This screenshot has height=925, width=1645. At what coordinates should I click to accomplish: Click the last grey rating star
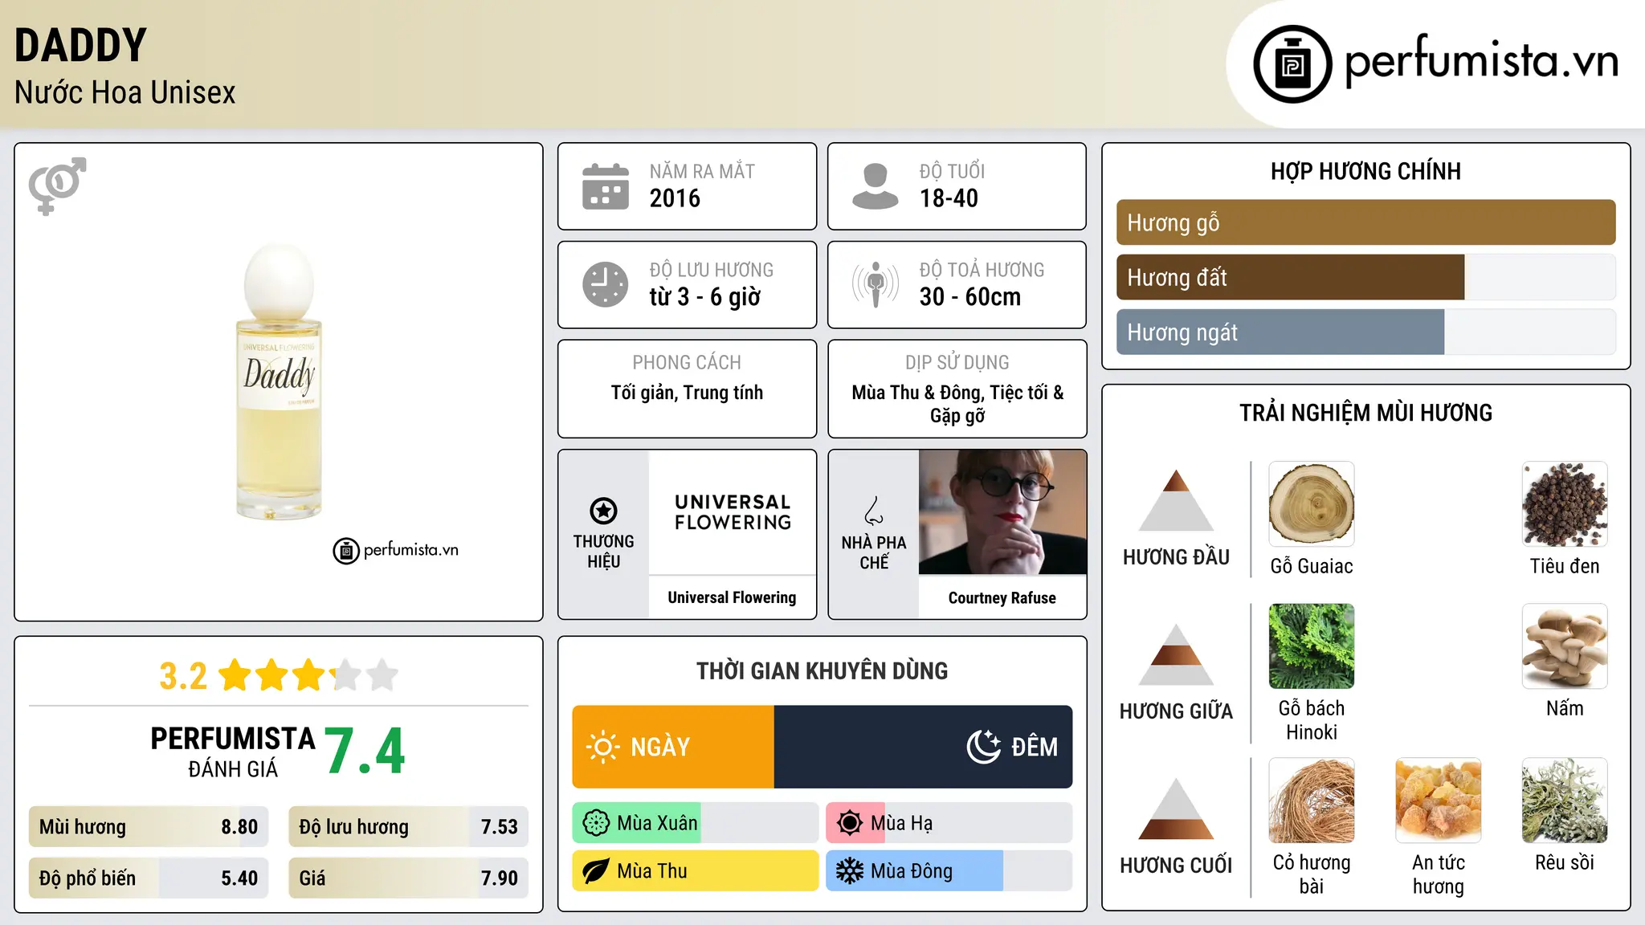382,675
